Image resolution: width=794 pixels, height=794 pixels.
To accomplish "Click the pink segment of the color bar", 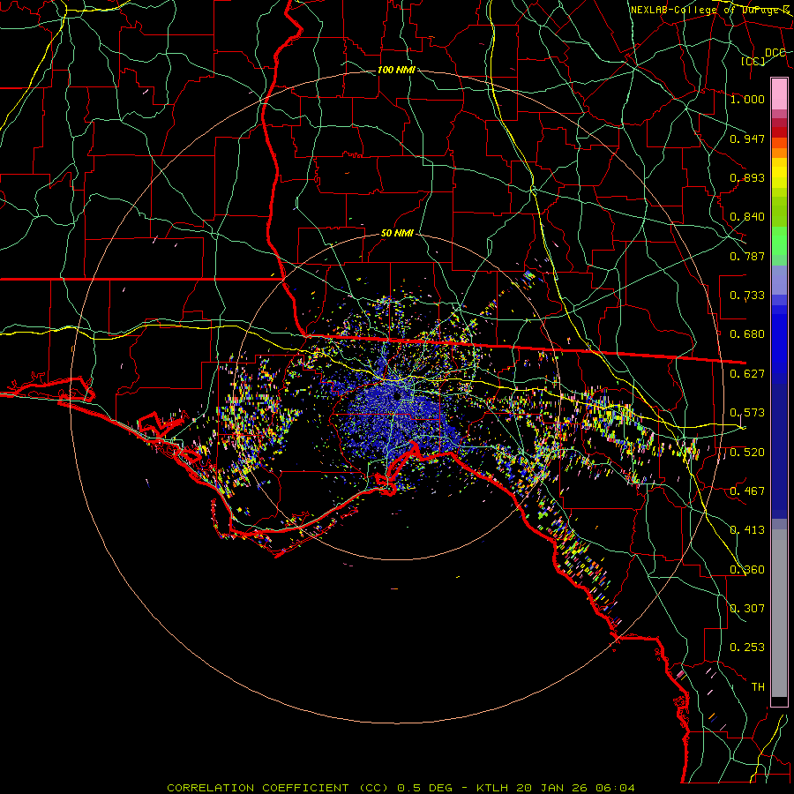I will click(x=779, y=94).
